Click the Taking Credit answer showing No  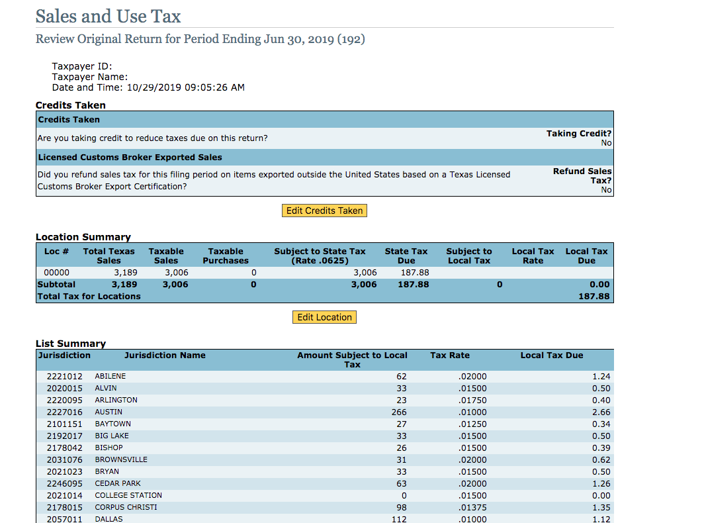click(606, 142)
